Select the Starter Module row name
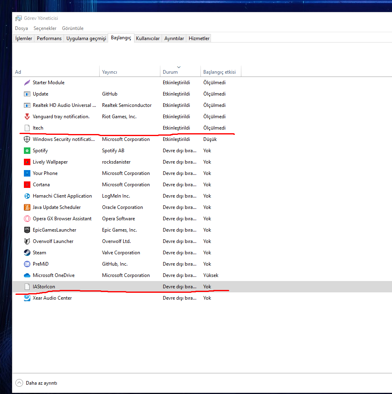392x394 pixels. 49,83
